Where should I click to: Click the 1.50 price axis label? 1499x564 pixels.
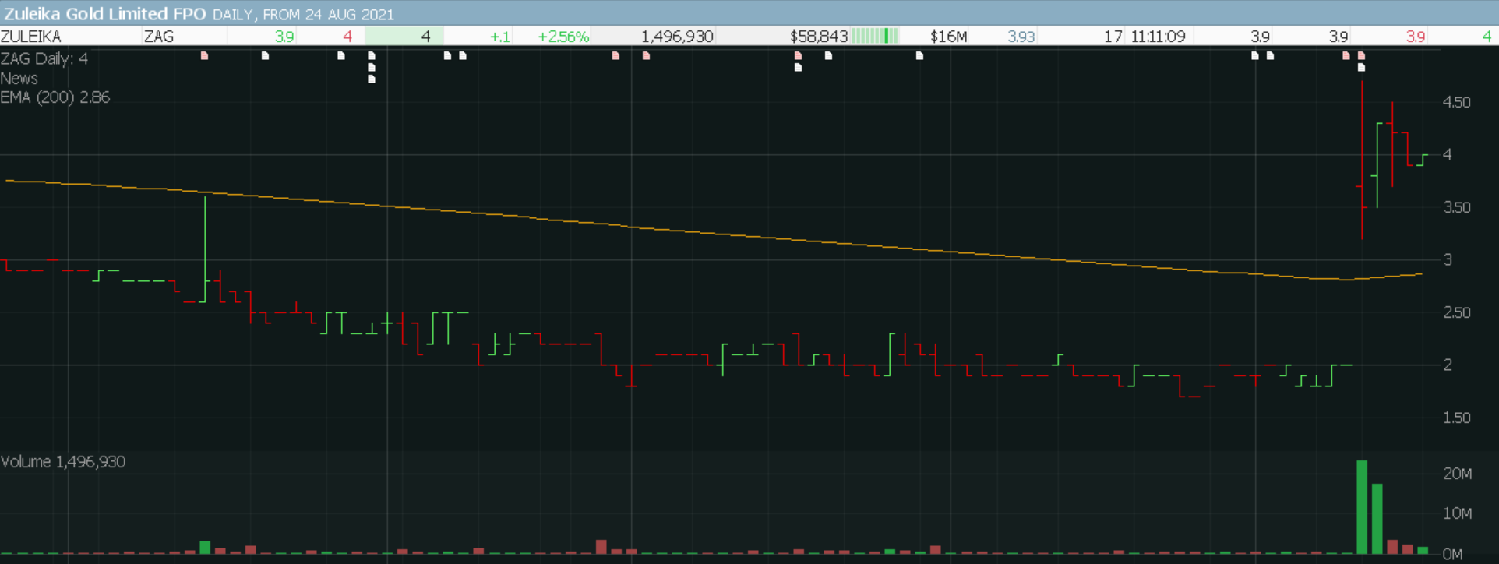coord(1456,418)
